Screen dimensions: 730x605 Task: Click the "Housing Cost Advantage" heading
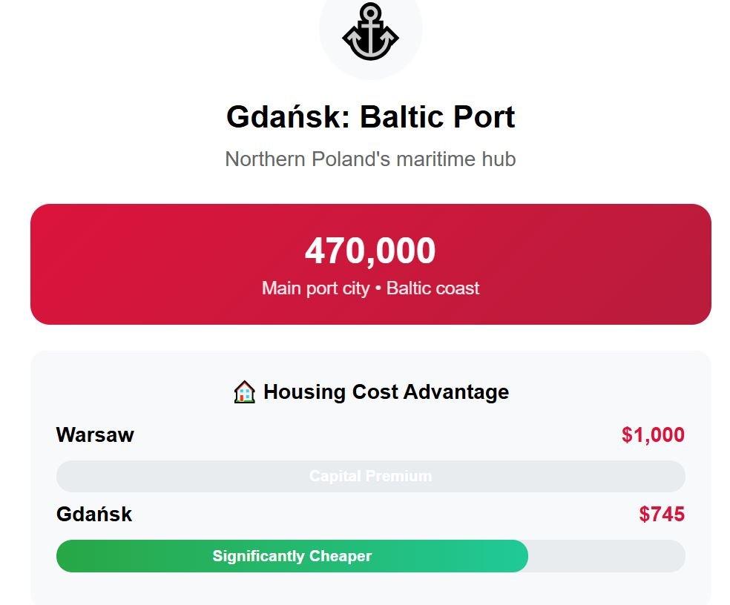(386, 391)
